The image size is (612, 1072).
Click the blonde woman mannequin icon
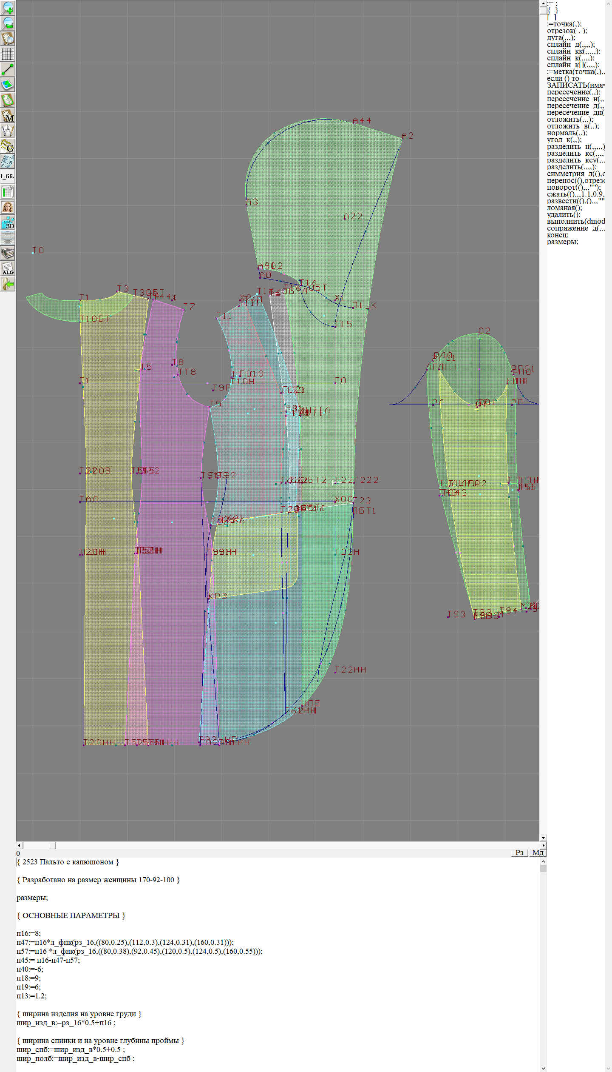pos(8,207)
